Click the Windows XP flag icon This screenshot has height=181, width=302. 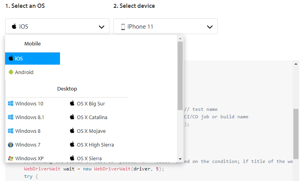click(x=11, y=158)
